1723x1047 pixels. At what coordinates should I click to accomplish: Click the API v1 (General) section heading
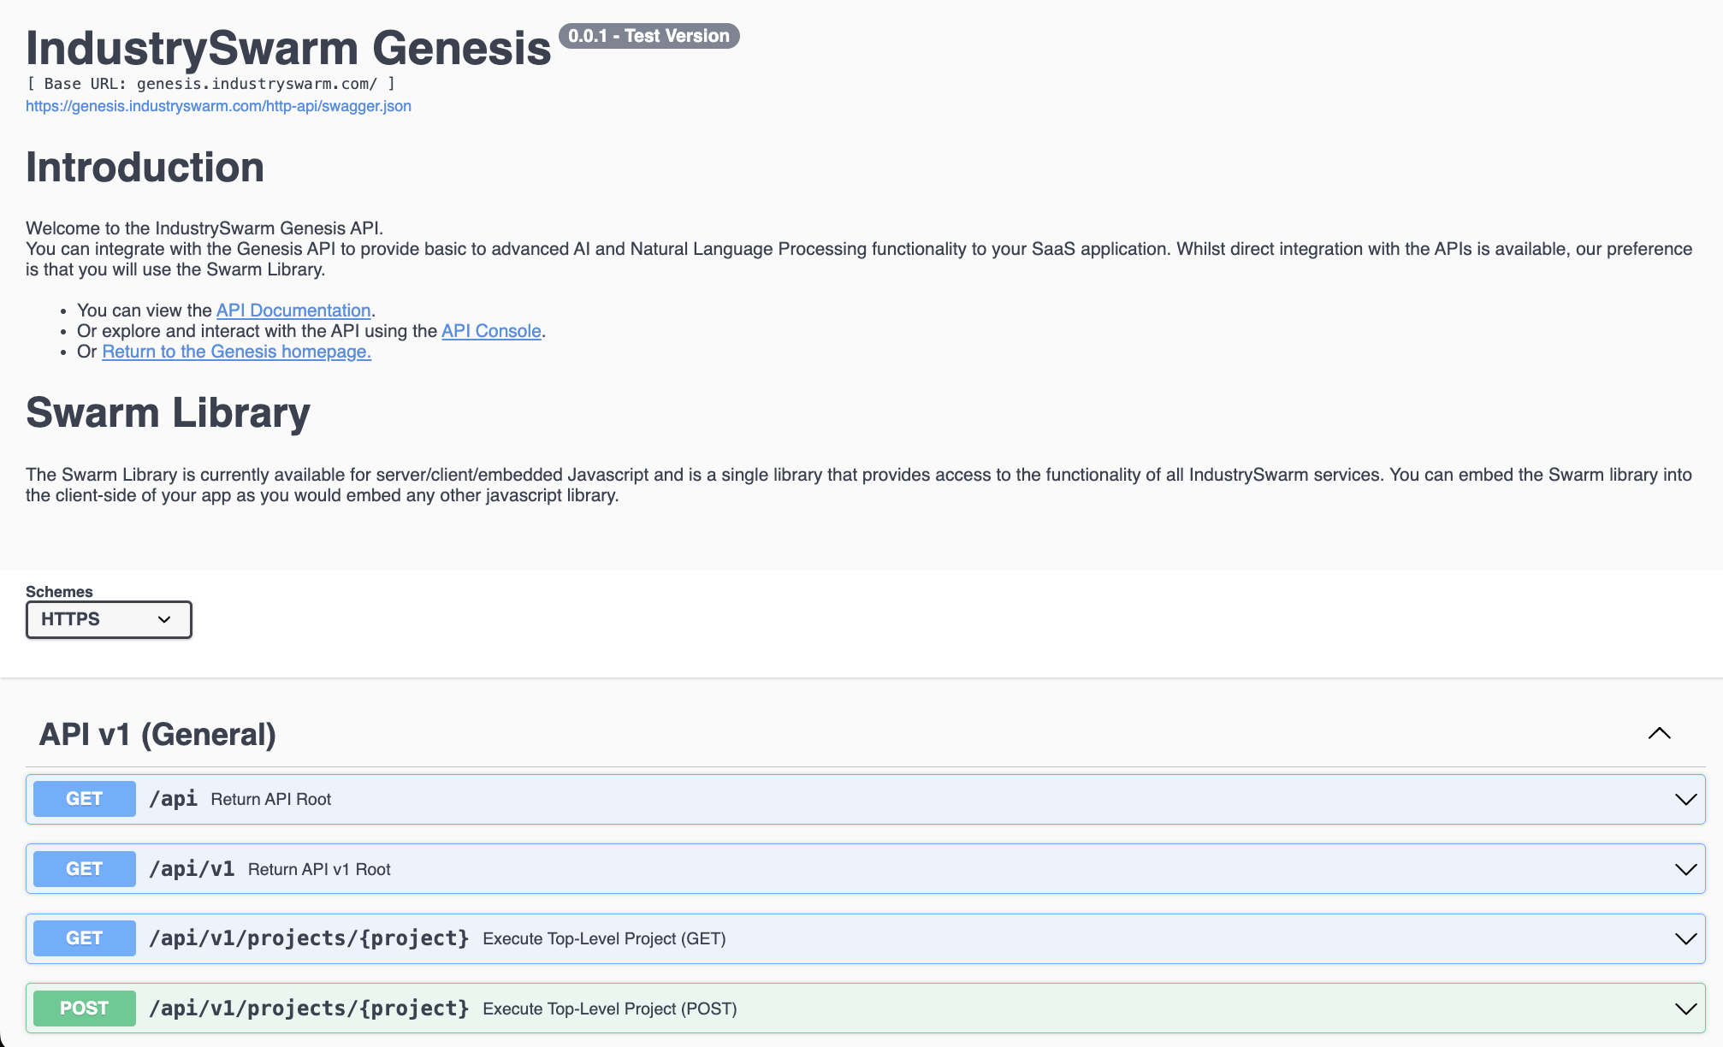[x=157, y=734]
